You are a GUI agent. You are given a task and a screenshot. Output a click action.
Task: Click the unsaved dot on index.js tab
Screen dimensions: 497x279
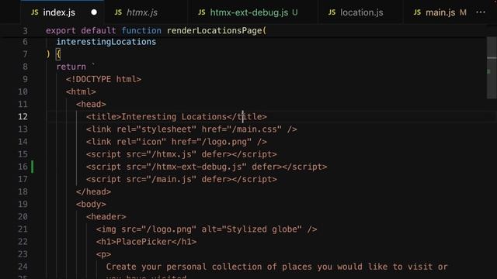point(94,12)
